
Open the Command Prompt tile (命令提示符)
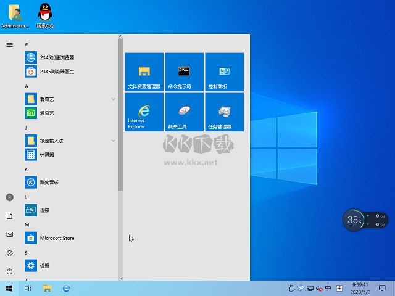coord(184,72)
